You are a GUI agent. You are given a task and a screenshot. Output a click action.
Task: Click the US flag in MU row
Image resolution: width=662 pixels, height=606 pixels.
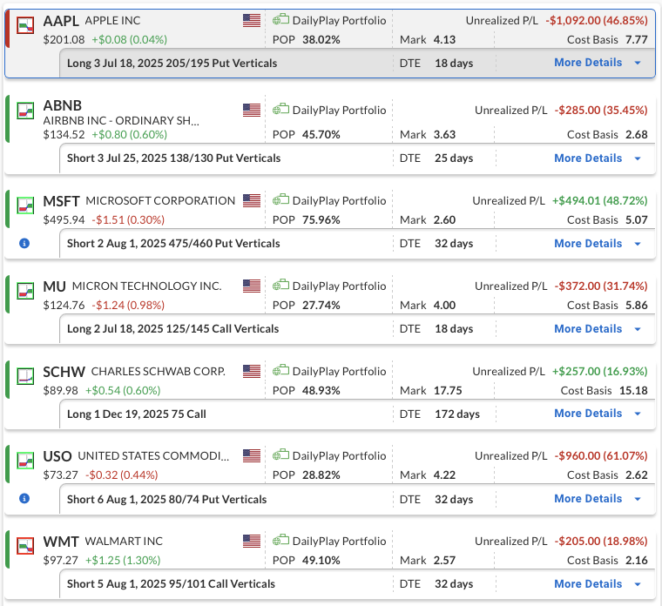pyautogui.click(x=252, y=286)
